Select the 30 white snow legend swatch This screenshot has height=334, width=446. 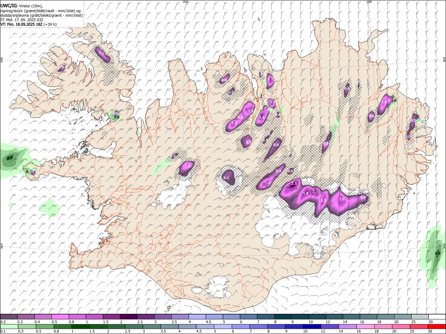tap(437, 317)
